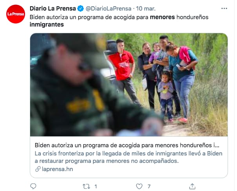Like the tweet with heart icon
237x191 pixels.
[139, 186]
